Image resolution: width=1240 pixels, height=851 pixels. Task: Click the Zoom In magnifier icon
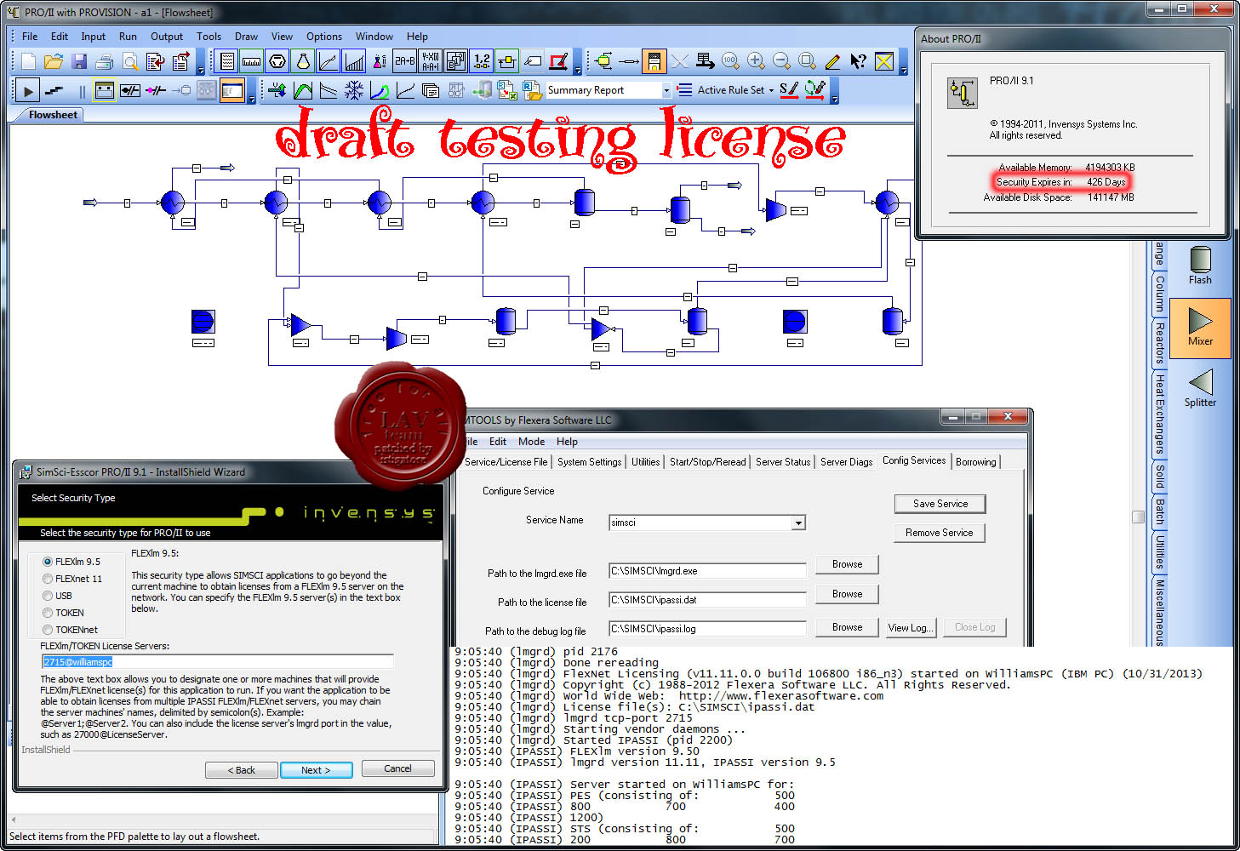coord(756,61)
